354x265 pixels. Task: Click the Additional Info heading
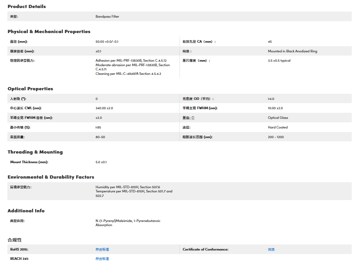tap(26, 211)
